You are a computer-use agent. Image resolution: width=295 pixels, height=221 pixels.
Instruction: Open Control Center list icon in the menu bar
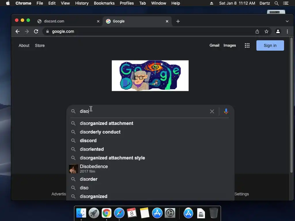[x=286, y=3]
